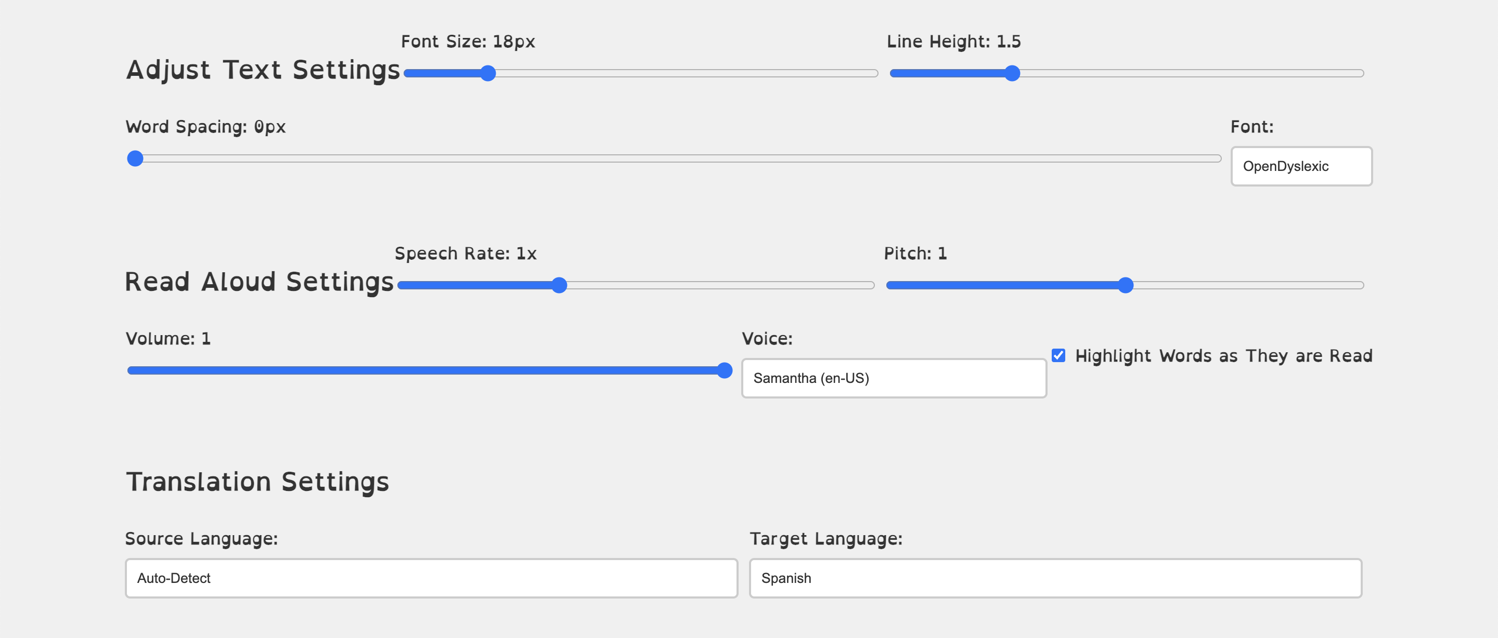Click the middle of Word Spacing track
This screenshot has height=638, width=1498.
[674, 158]
